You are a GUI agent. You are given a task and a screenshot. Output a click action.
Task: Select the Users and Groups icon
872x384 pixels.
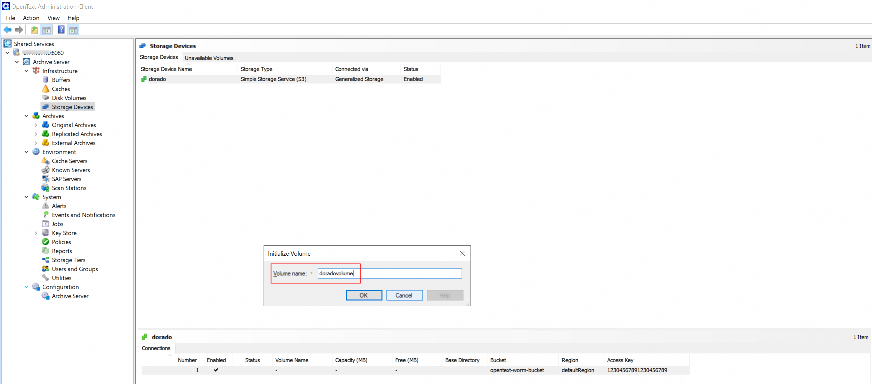[x=45, y=269]
